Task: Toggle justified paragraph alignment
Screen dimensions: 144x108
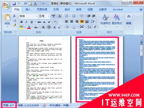Action: coord(82,21)
